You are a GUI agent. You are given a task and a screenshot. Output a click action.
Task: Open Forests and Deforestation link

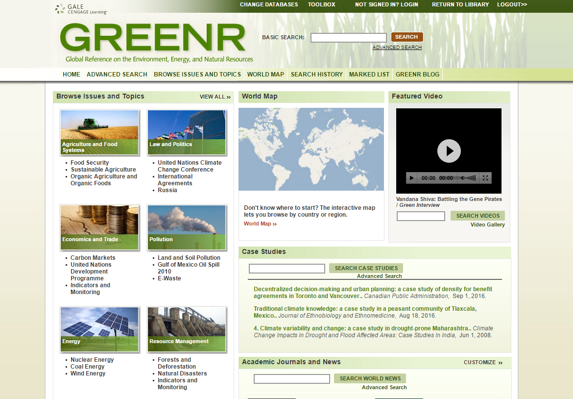click(x=176, y=363)
